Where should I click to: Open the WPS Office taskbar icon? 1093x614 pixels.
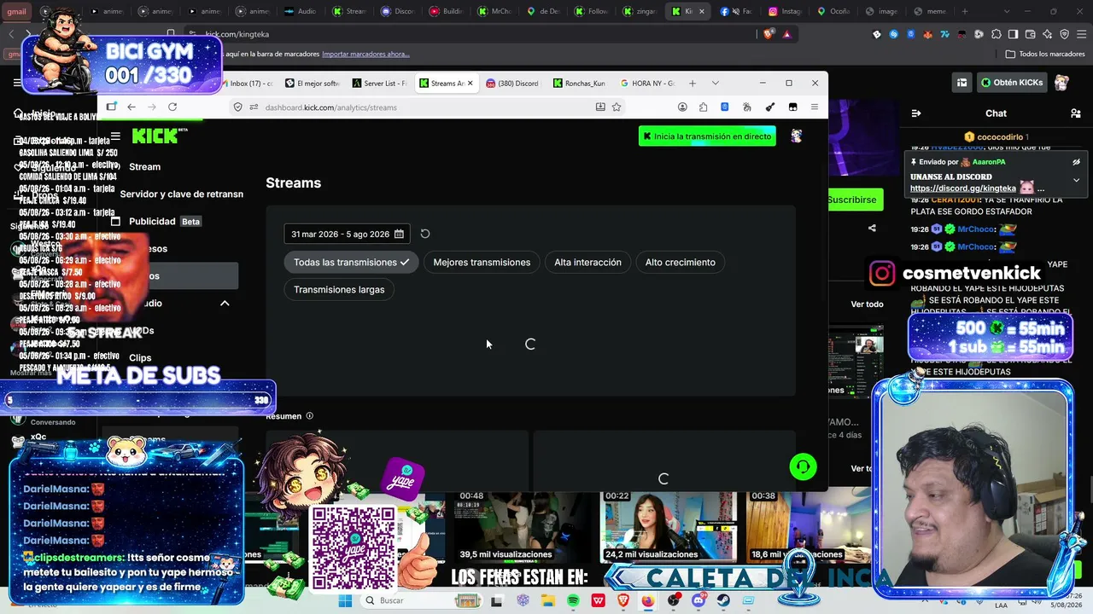pyautogui.click(x=598, y=600)
